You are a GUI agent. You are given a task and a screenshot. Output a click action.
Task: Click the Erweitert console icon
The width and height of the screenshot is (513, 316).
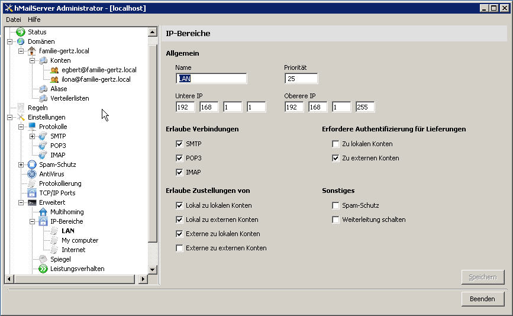coord(32,202)
